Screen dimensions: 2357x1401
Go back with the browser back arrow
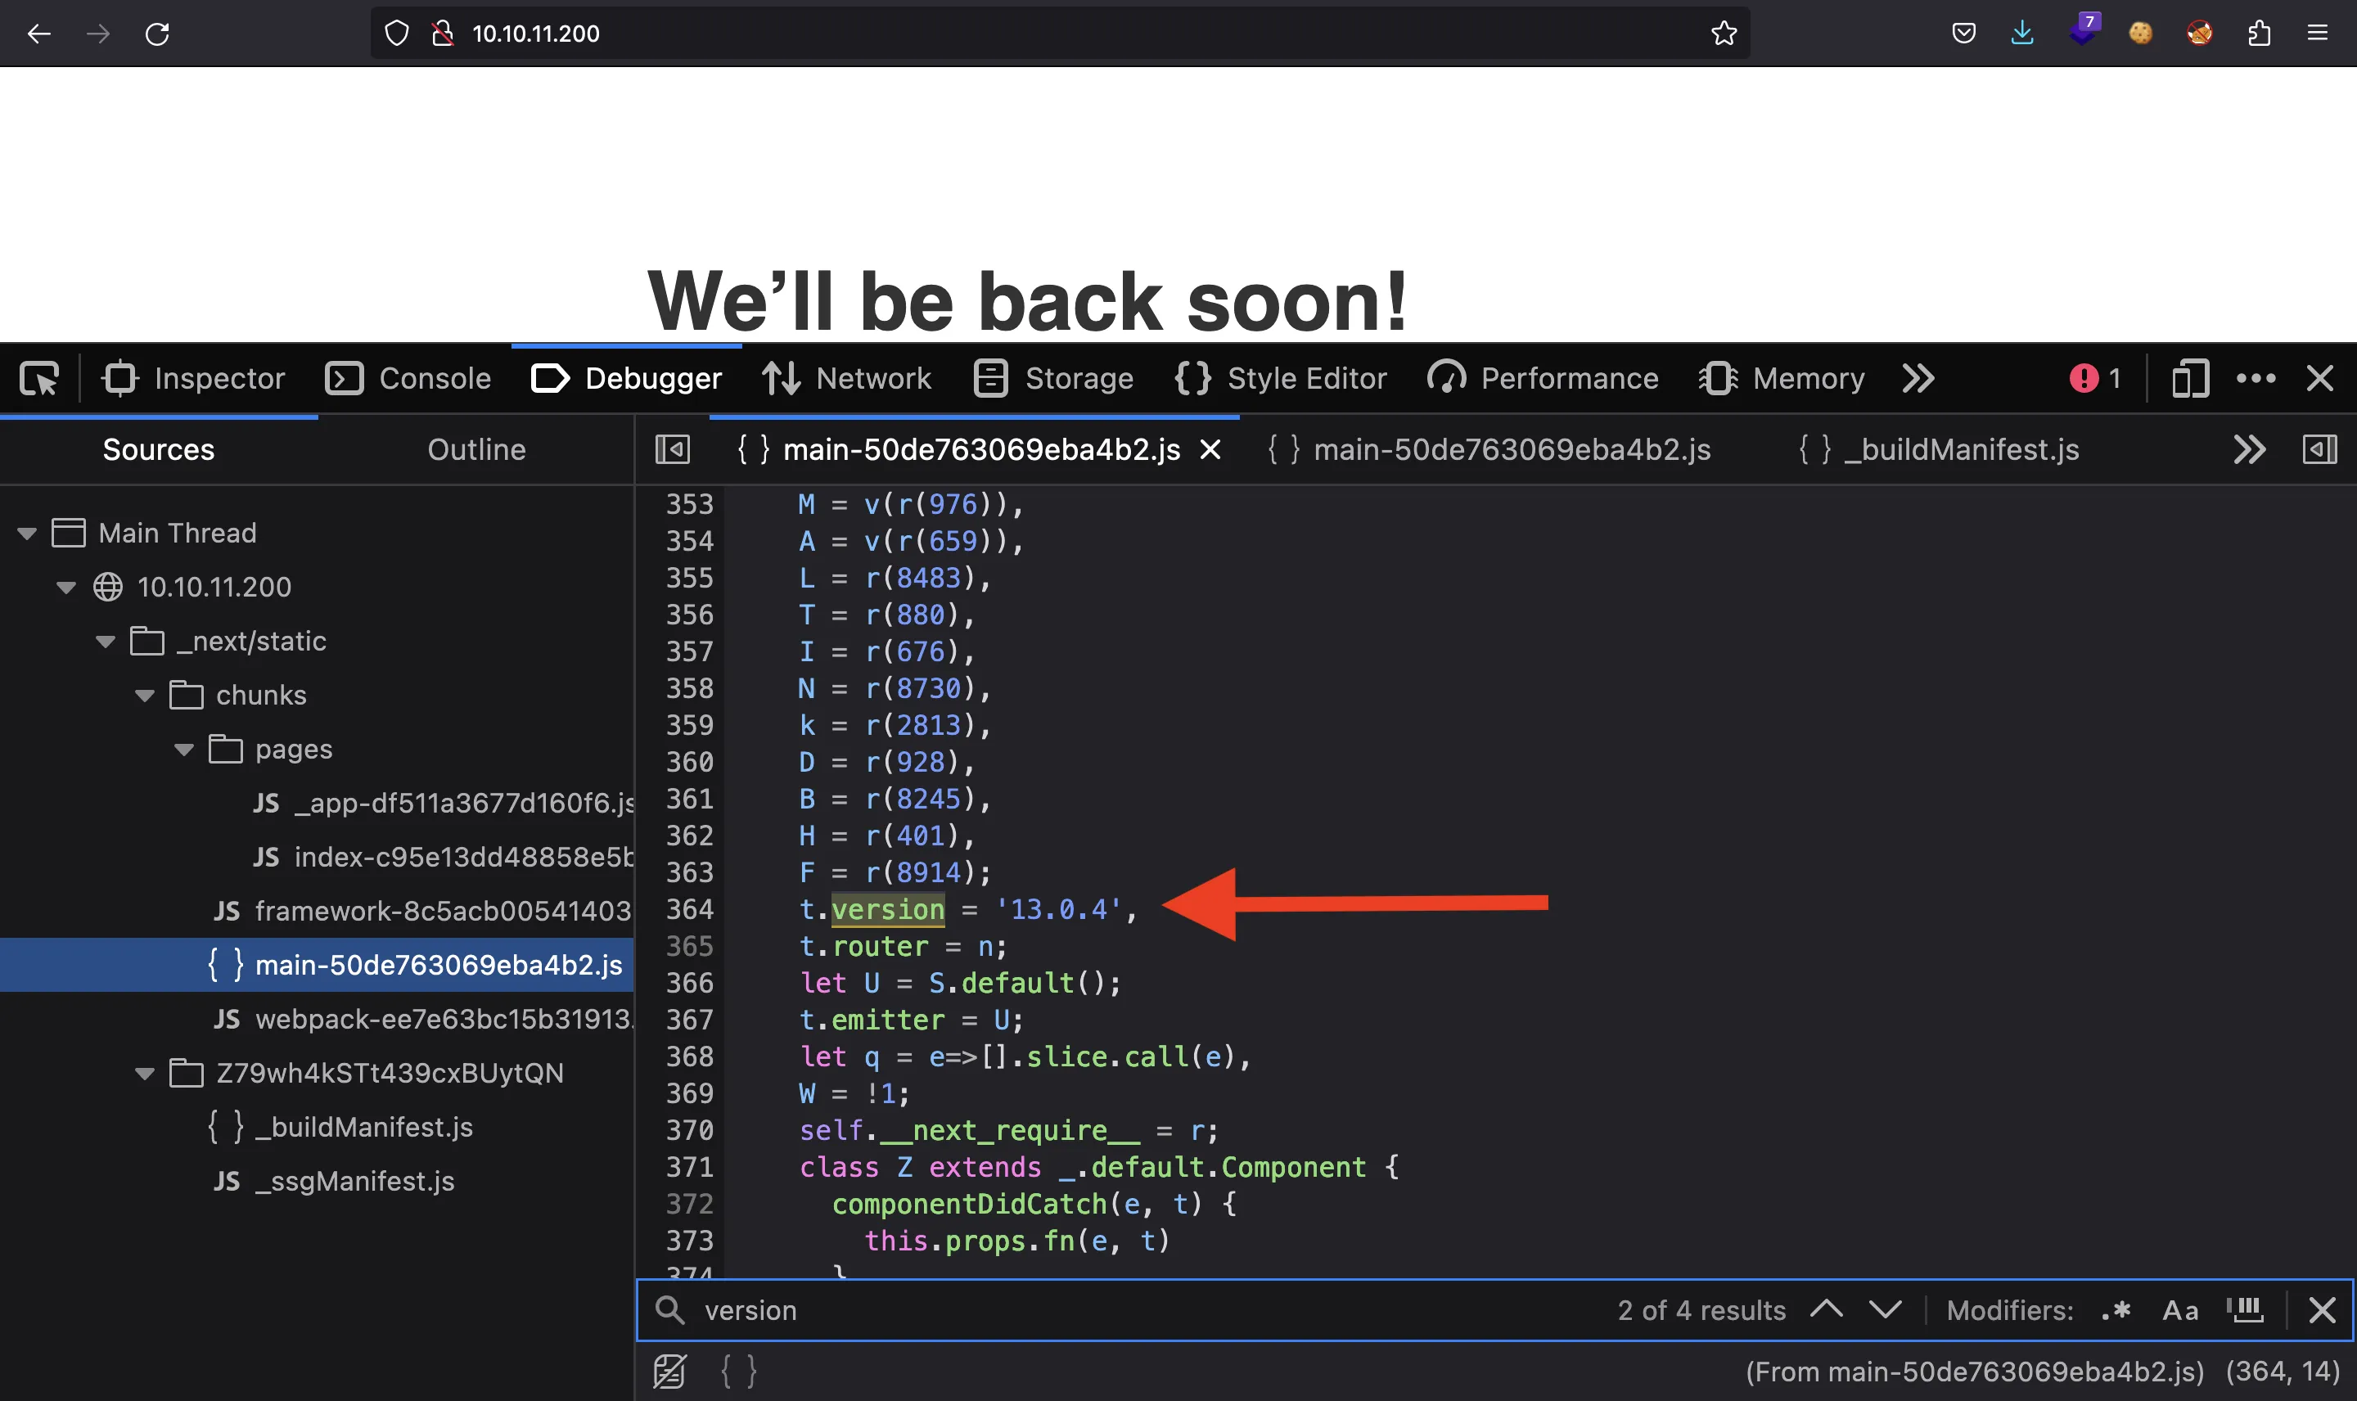(38, 34)
